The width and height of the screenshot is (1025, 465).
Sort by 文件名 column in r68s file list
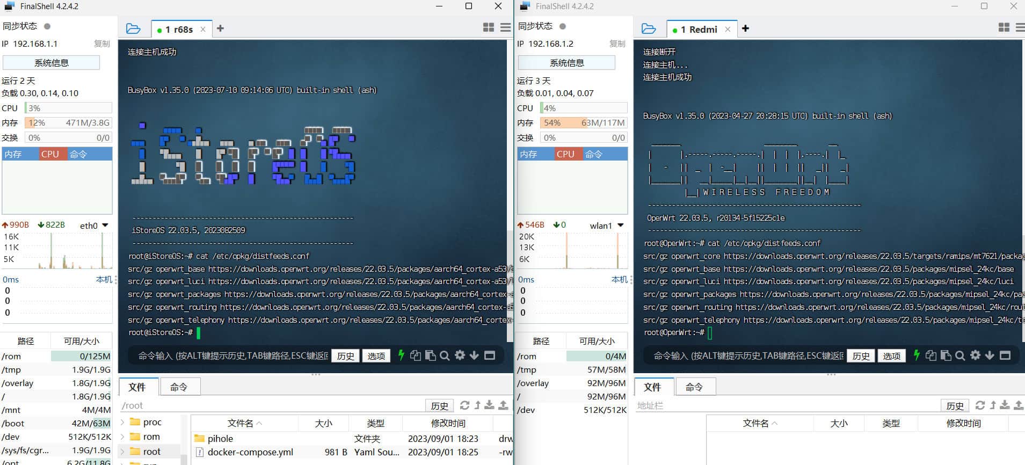244,423
